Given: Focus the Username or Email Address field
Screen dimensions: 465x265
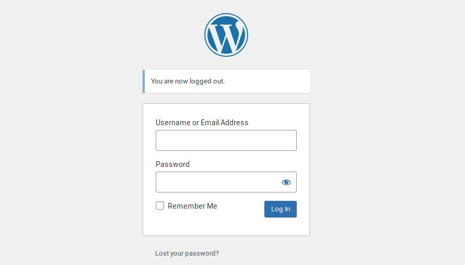Looking at the screenshot, I should pos(226,140).
